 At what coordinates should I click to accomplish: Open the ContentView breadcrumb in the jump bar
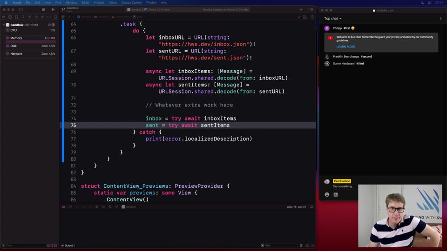tap(122, 17)
